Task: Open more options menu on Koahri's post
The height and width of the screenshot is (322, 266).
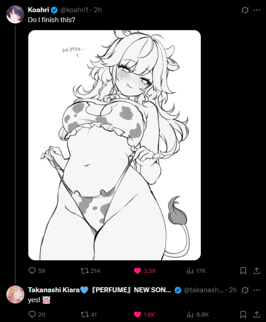Action: click(257, 10)
